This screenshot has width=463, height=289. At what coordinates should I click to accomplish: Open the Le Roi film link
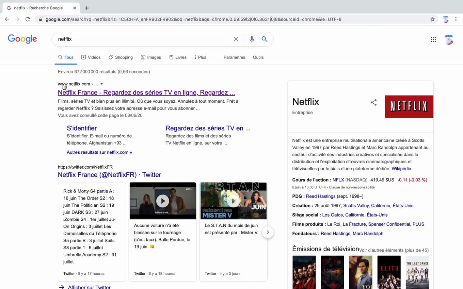coord(334,224)
